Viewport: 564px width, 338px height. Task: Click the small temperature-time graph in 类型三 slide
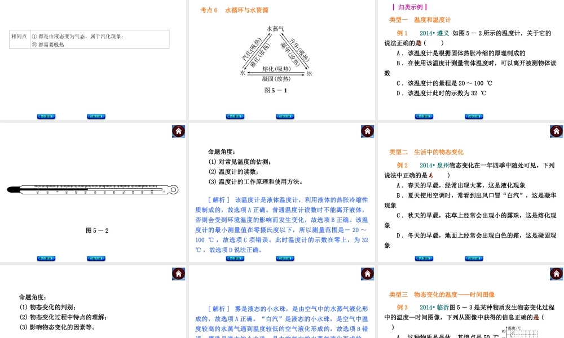click(x=520, y=332)
